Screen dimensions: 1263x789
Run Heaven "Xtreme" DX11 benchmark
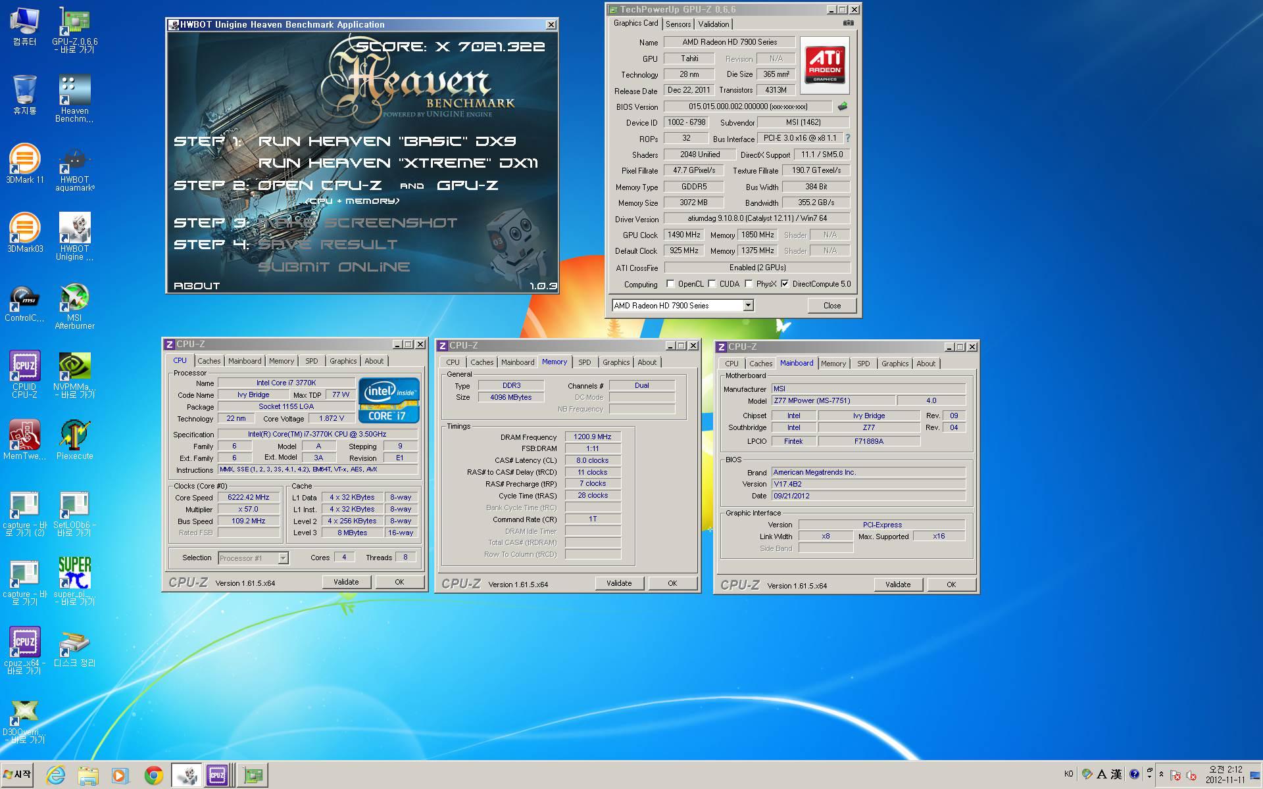point(398,163)
